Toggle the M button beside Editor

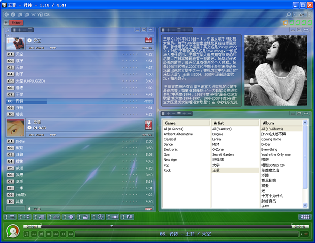coord(6,23)
